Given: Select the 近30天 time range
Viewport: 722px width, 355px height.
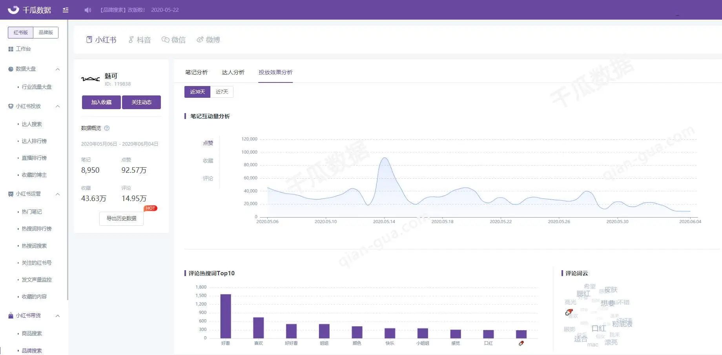Looking at the screenshot, I should (197, 92).
